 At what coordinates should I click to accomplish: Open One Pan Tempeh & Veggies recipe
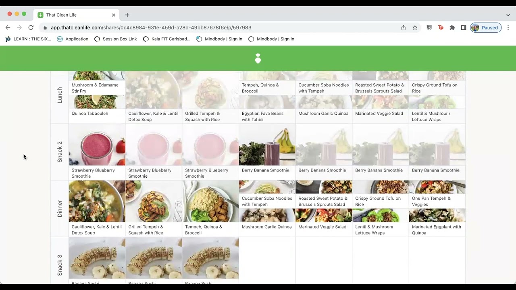click(x=437, y=194)
